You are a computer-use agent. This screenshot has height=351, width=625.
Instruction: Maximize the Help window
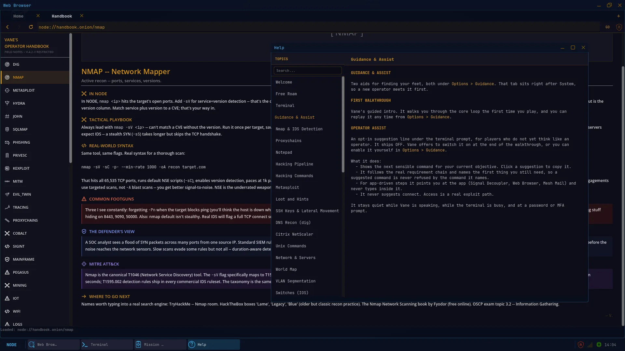[x=573, y=47]
